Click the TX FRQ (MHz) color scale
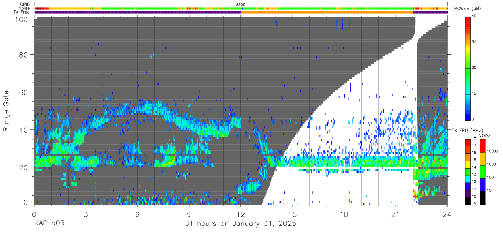The height and width of the screenshot is (232, 503). 468,171
